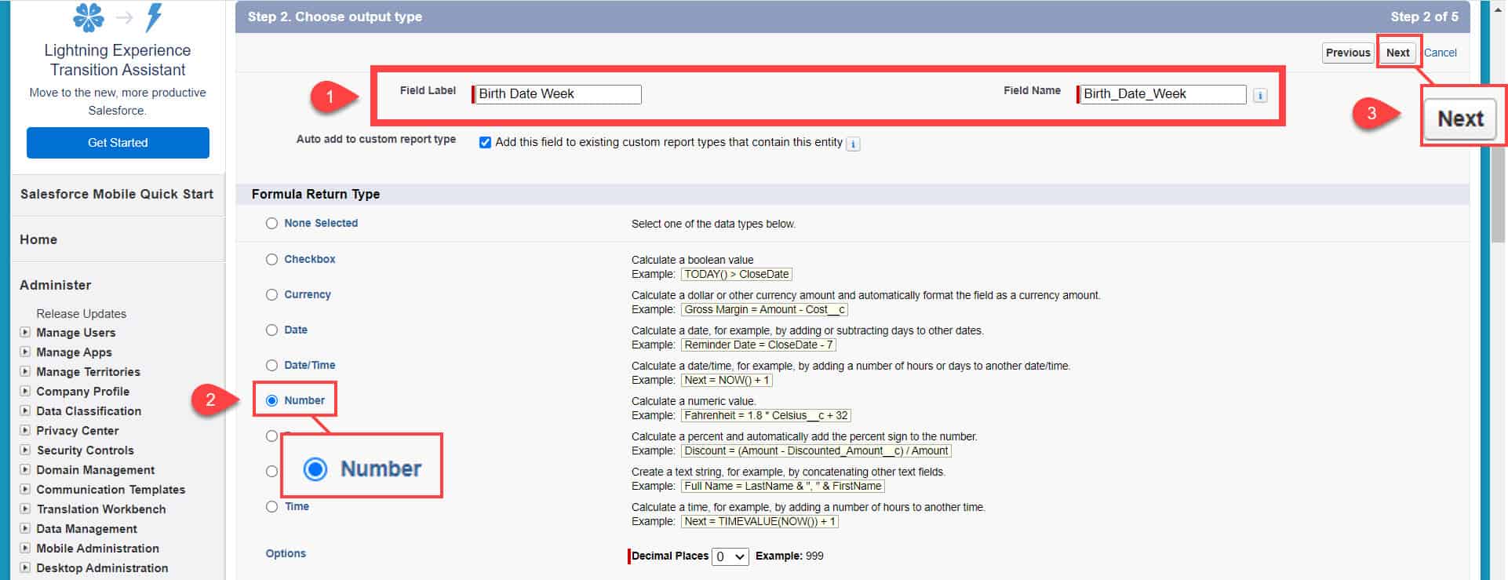Toggle Add this field to existing custom report types
This screenshot has width=1508, height=580.
tap(485, 142)
